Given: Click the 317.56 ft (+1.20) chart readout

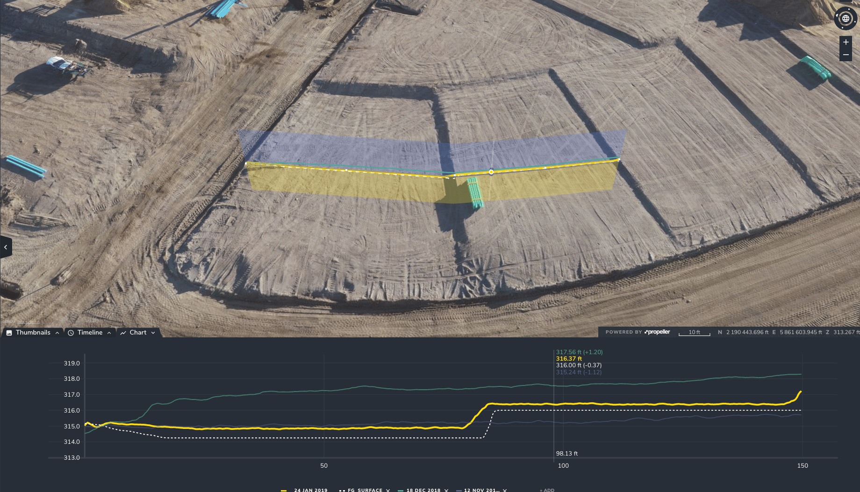Looking at the screenshot, I should click(x=580, y=352).
